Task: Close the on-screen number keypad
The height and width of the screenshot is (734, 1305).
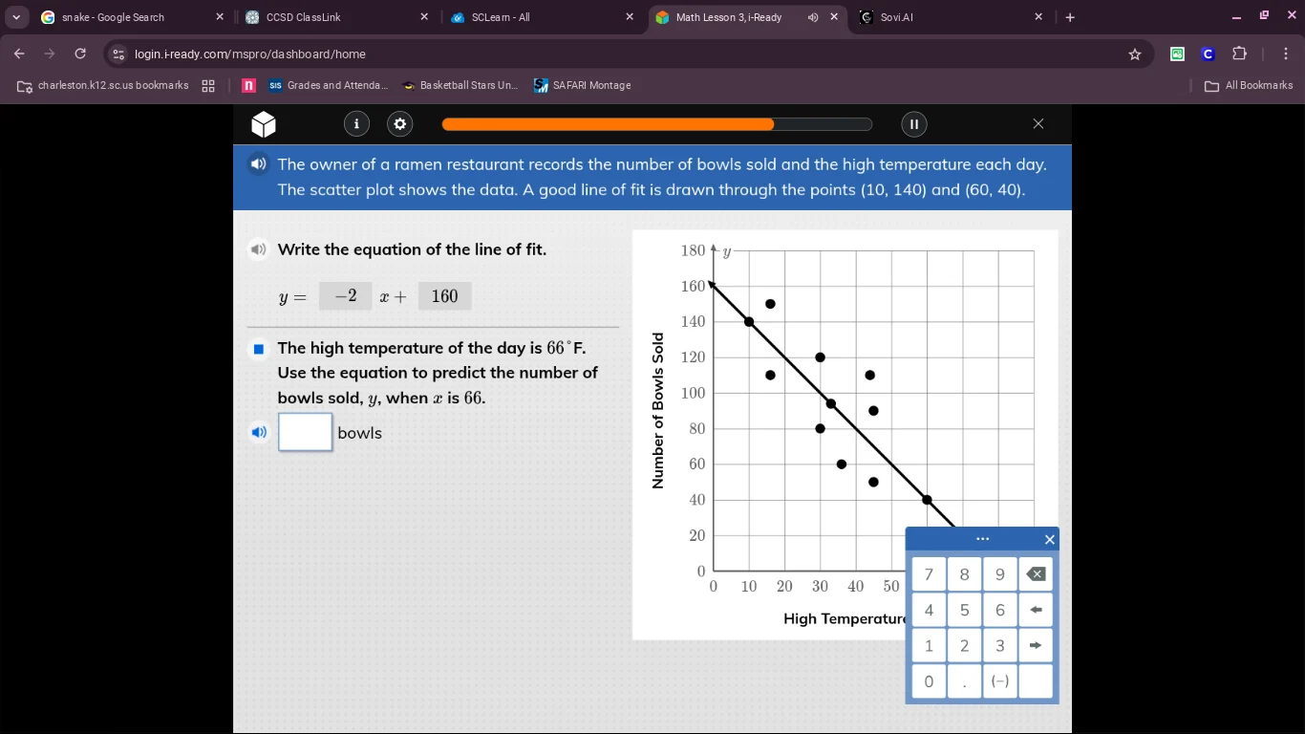Action: click(1049, 540)
